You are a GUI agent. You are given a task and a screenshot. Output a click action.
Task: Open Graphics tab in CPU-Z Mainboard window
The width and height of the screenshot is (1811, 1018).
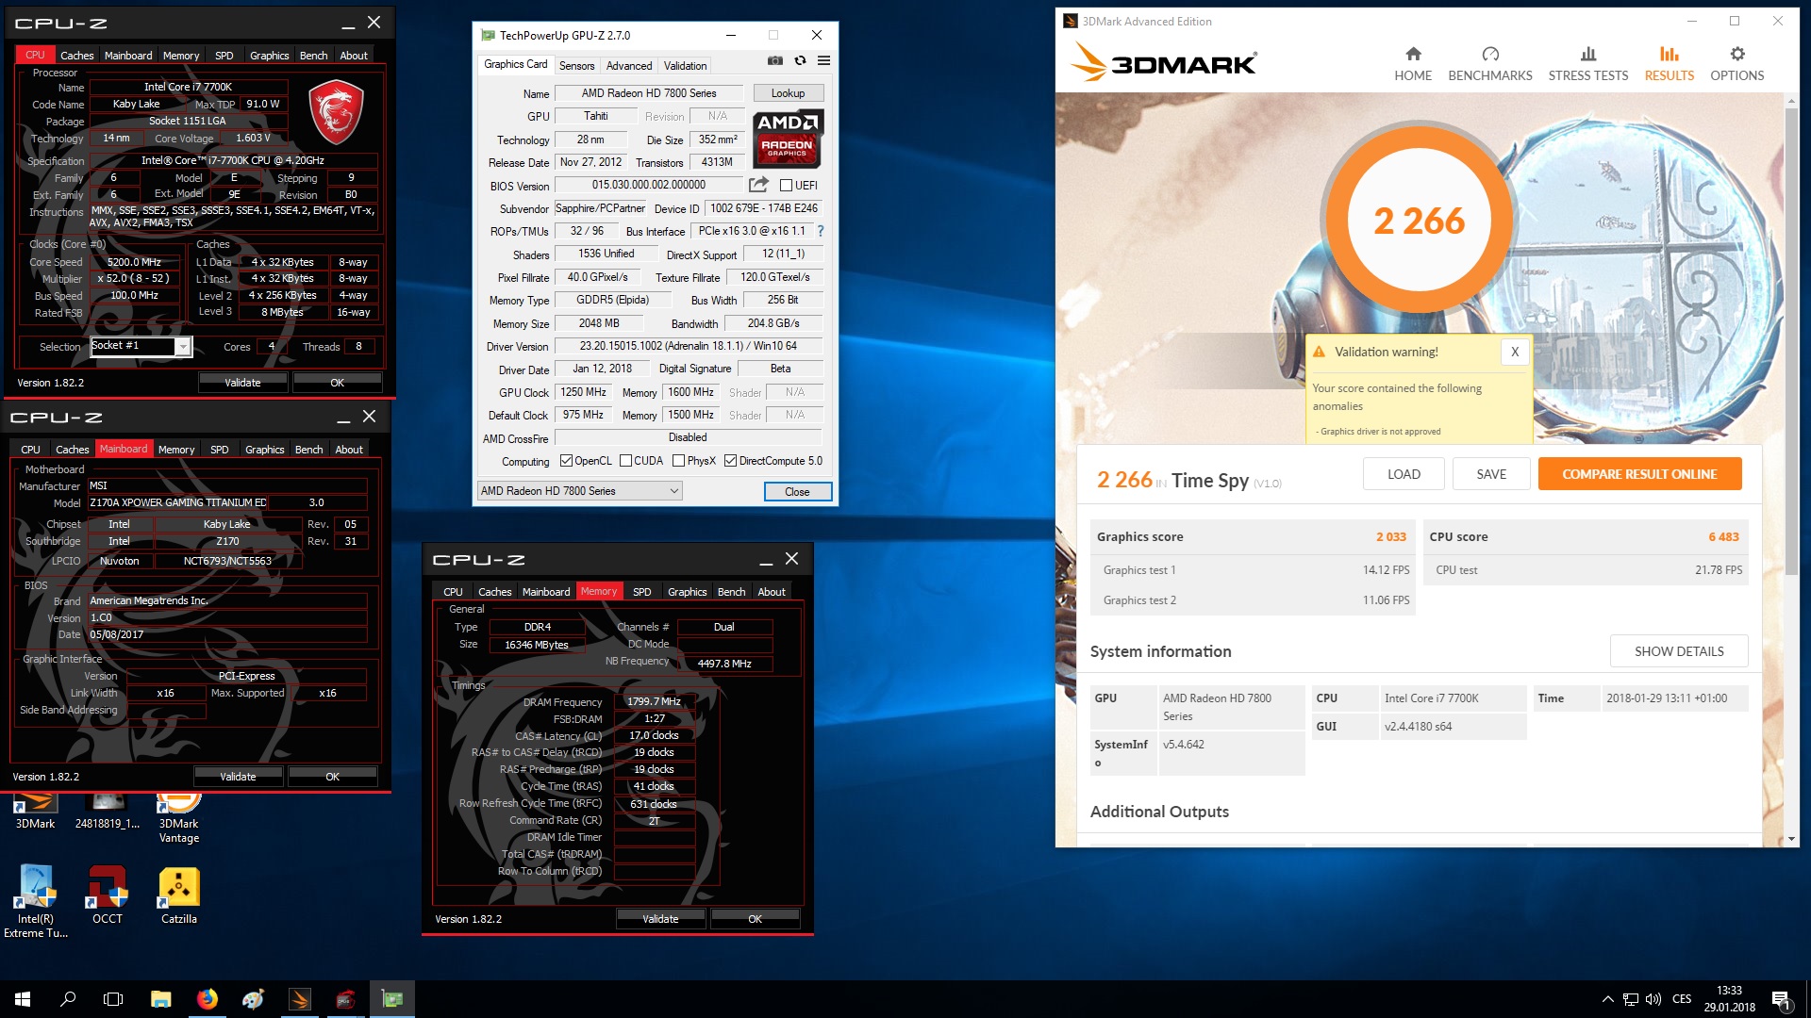click(264, 450)
